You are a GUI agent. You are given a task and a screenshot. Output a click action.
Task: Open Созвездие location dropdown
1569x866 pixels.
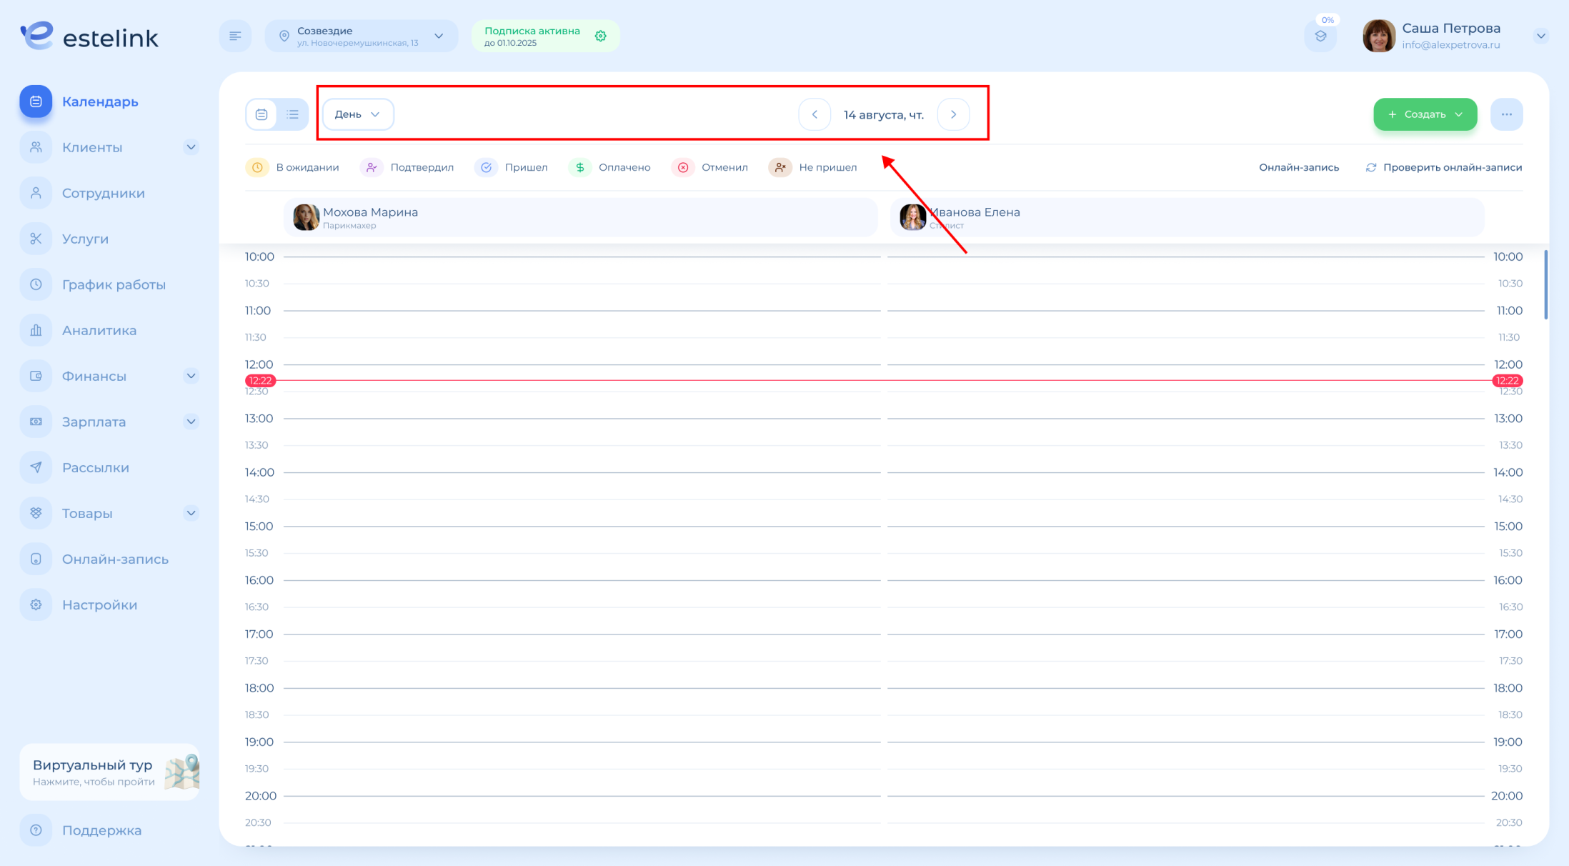pyautogui.click(x=361, y=36)
